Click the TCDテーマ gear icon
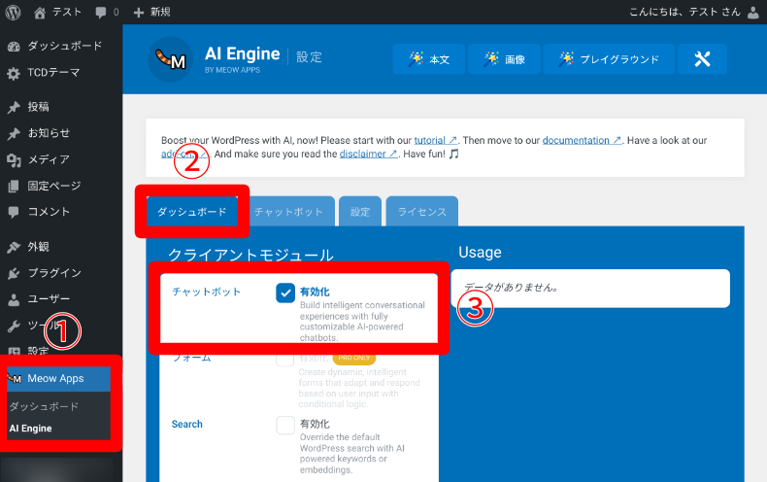 [x=14, y=74]
